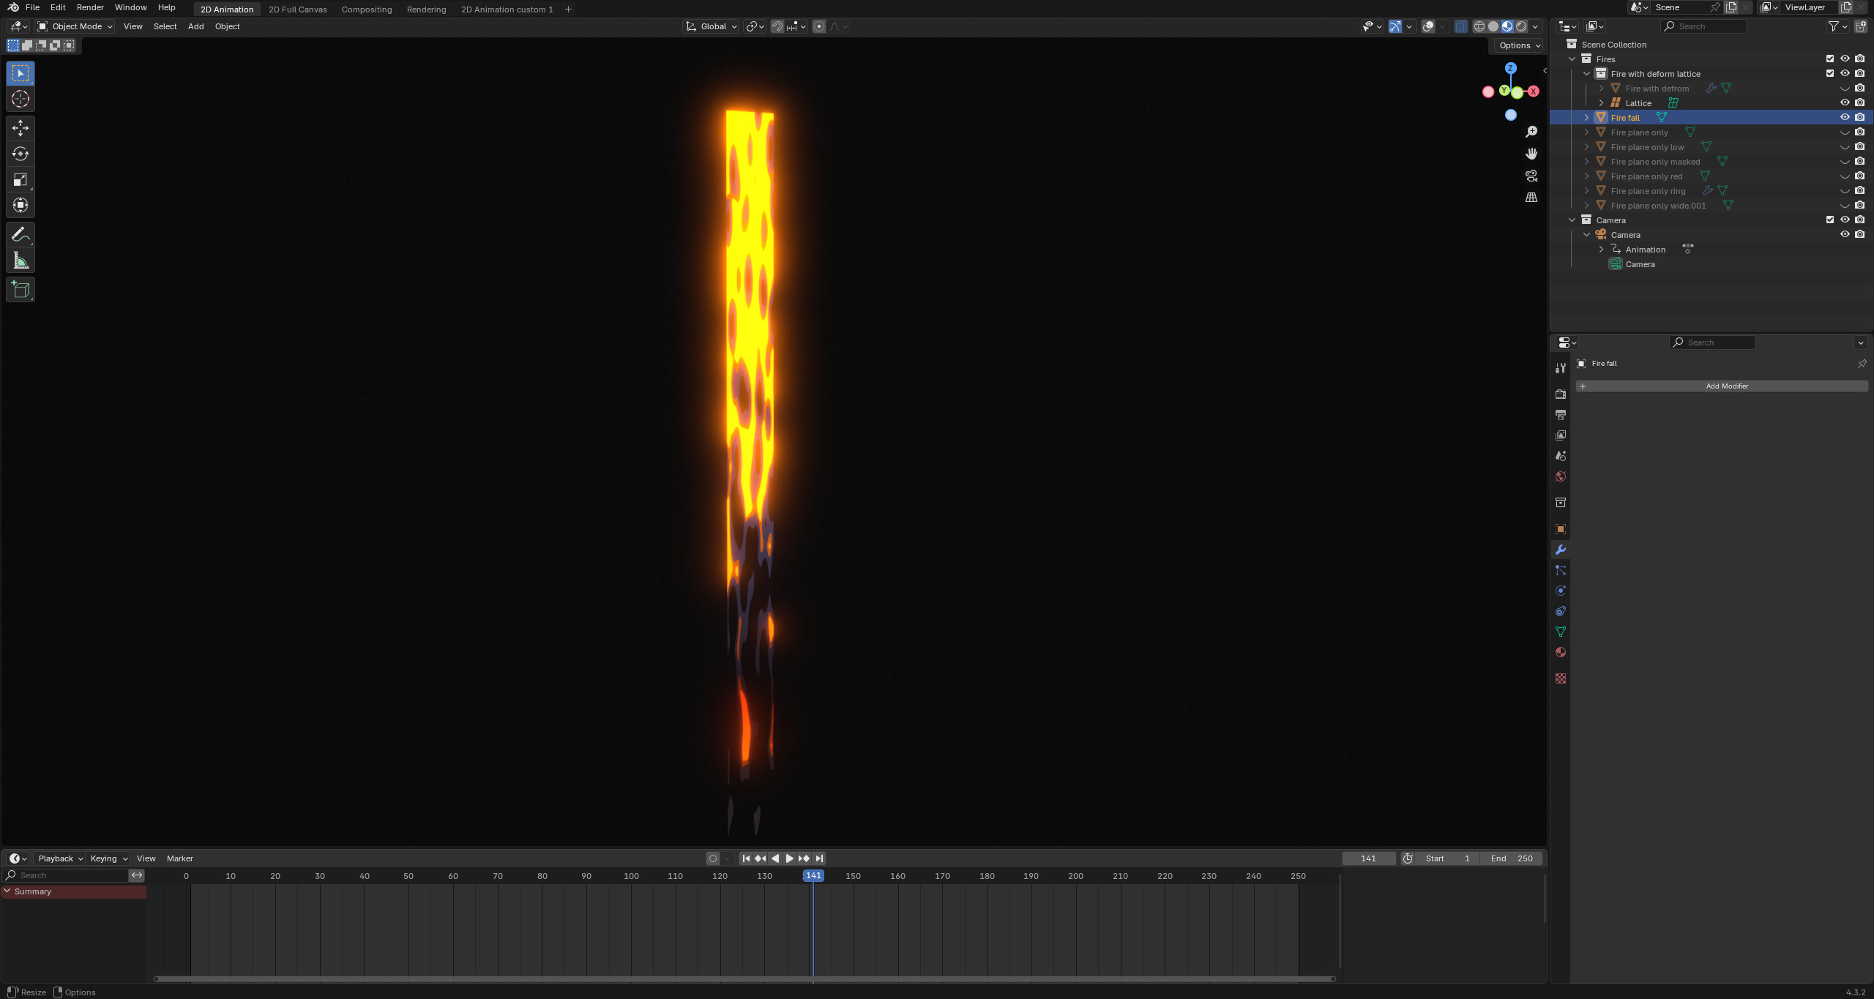Activate the 3D Cursor tool
The image size is (1874, 999).
[20, 99]
